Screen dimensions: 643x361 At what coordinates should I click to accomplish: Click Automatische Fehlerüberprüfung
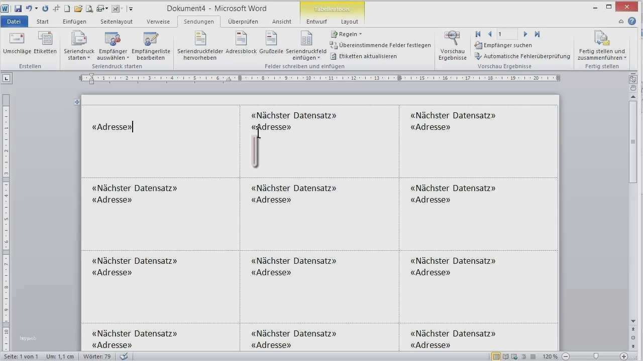pos(522,56)
